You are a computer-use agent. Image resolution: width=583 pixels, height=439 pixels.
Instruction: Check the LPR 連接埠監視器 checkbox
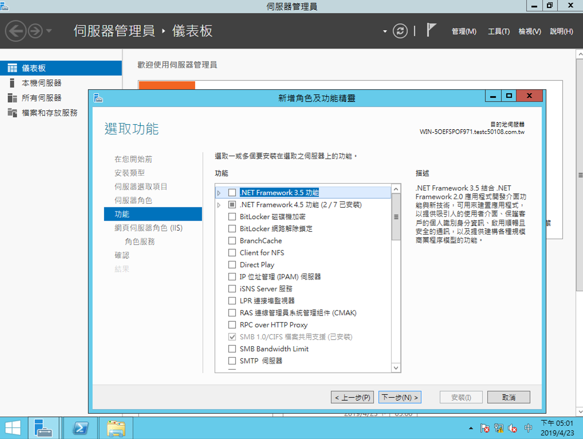tap(232, 301)
